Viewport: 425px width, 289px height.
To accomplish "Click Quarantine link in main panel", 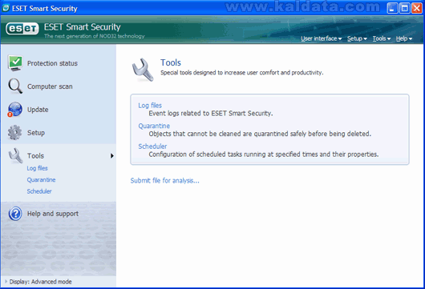I will (x=154, y=126).
